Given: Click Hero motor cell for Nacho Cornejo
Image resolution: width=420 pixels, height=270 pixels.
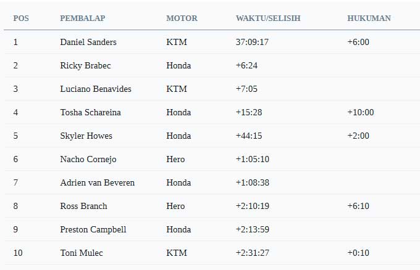Looking at the screenshot, I should [x=175, y=159].
